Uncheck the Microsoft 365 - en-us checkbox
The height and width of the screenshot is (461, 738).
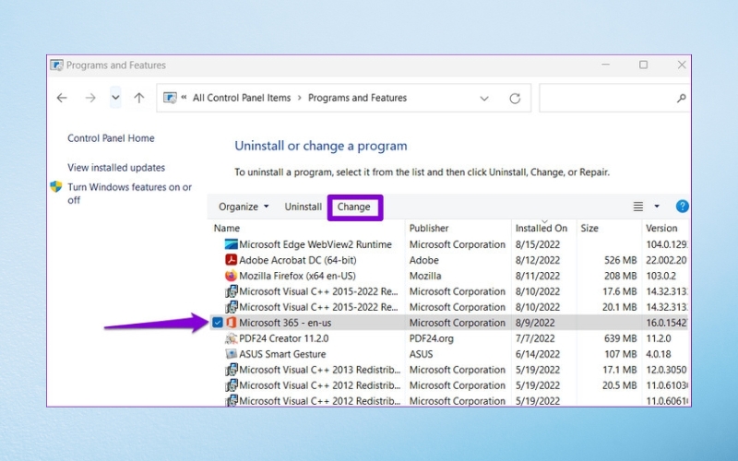click(218, 323)
